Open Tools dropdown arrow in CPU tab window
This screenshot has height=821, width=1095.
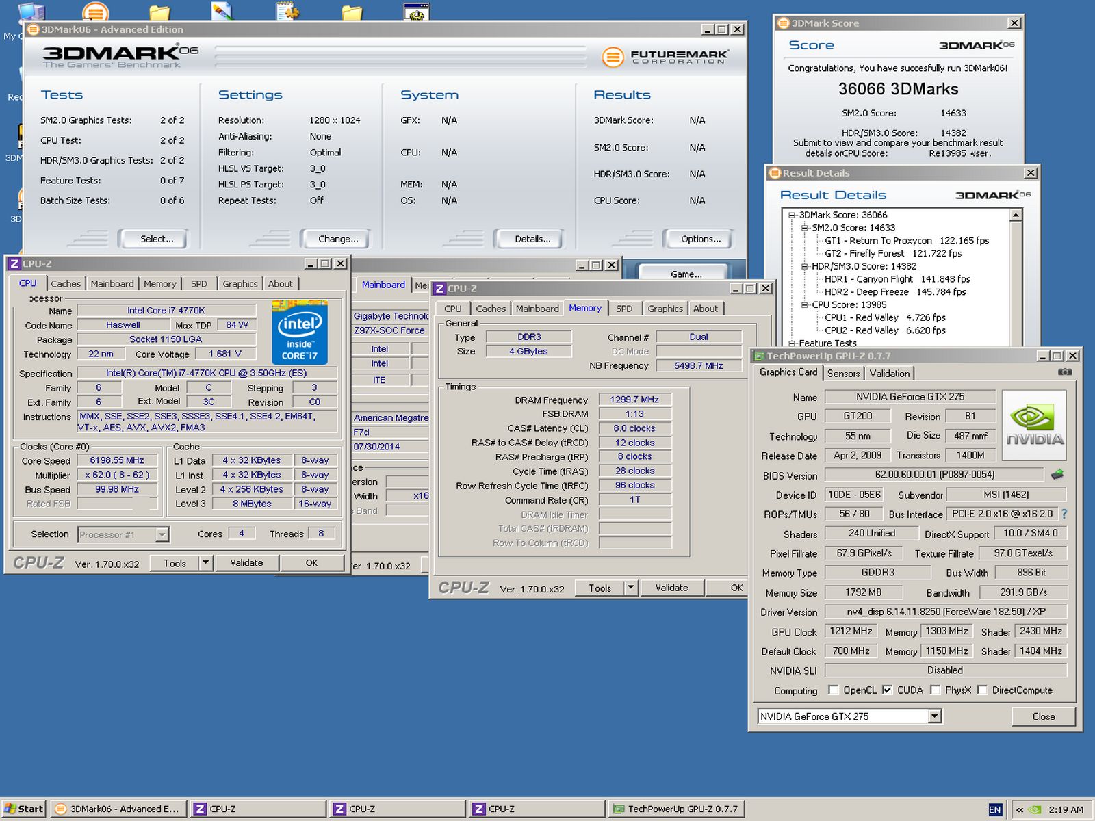(205, 562)
